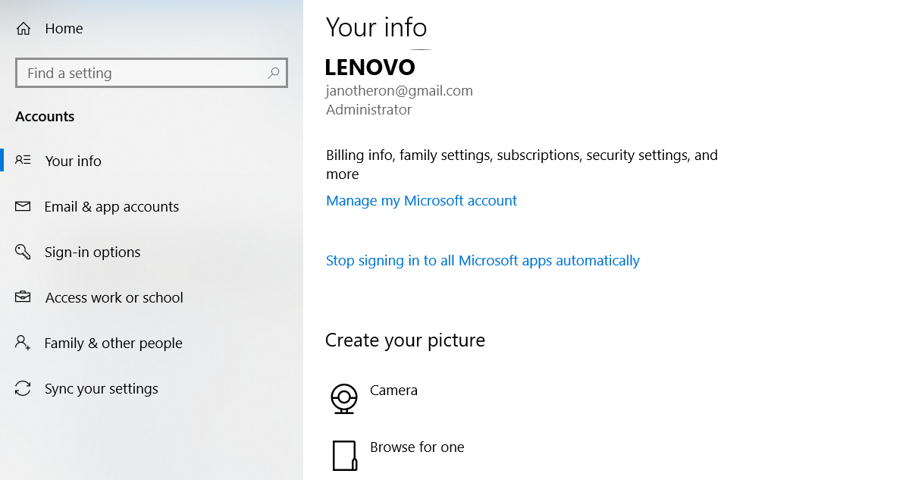Click the Your info person-card icon
This screenshot has width=912, height=480.
(24, 160)
